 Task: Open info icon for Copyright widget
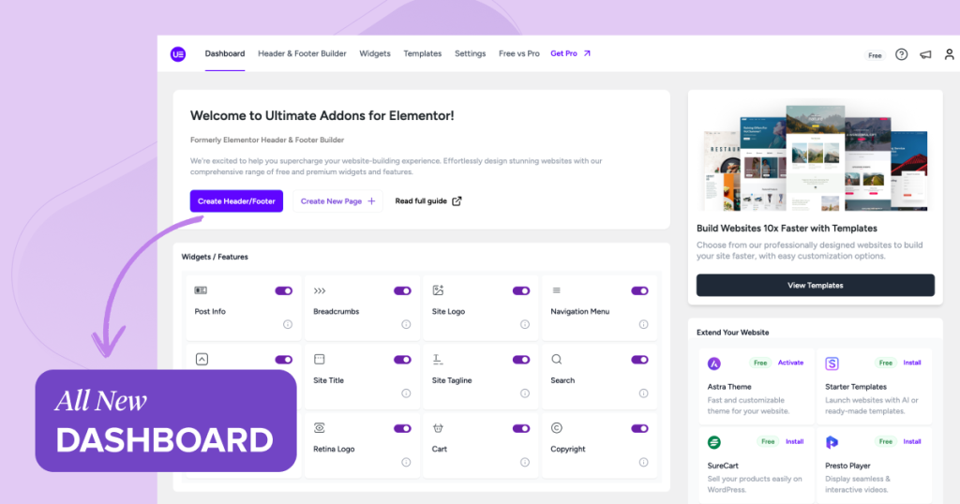click(x=643, y=463)
